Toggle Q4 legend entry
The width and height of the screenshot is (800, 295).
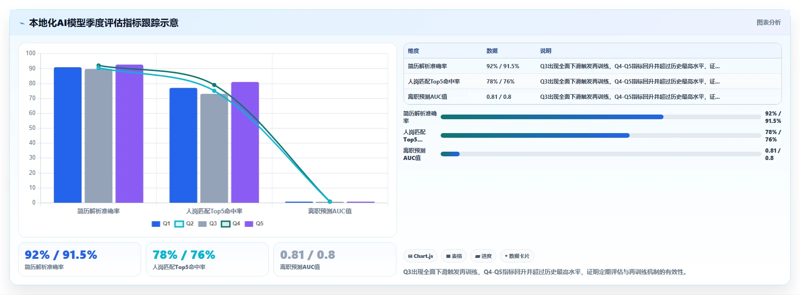pos(231,224)
